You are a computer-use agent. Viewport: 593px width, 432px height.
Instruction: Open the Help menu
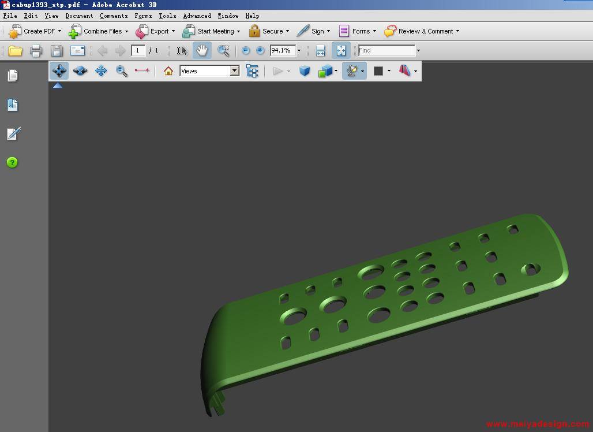click(252, 16)
